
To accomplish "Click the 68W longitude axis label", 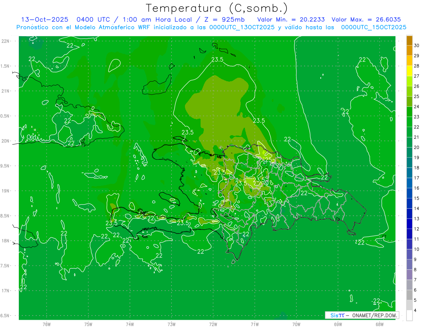I will point(379,324).
